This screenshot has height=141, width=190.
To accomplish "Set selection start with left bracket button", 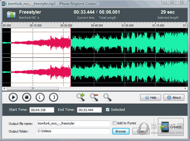I will (40, 97).
